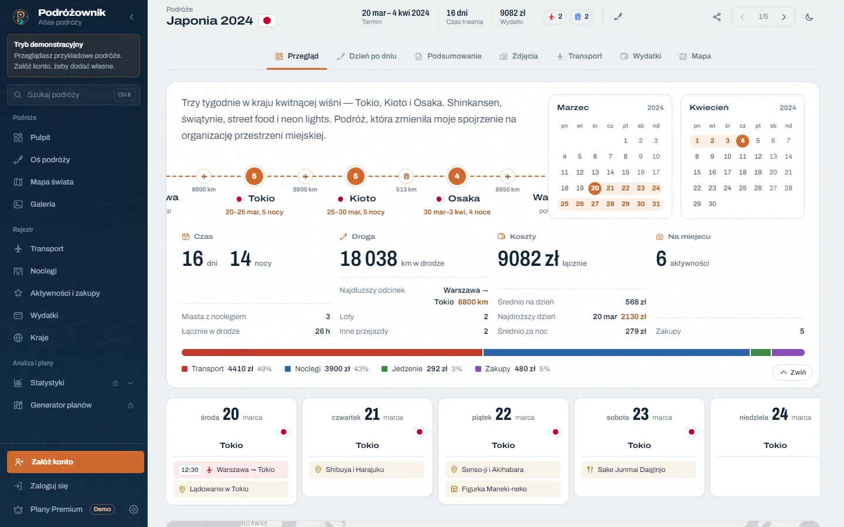Open Galeria in the sidebar
844x527 pixels.
(x=73, y=204)
